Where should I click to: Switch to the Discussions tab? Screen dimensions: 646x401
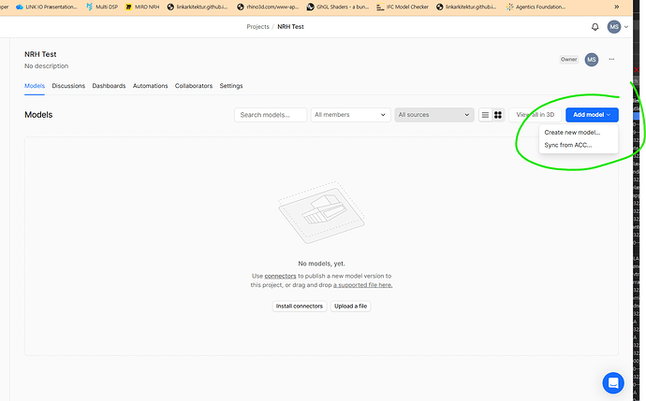click(x=68, y=86)
